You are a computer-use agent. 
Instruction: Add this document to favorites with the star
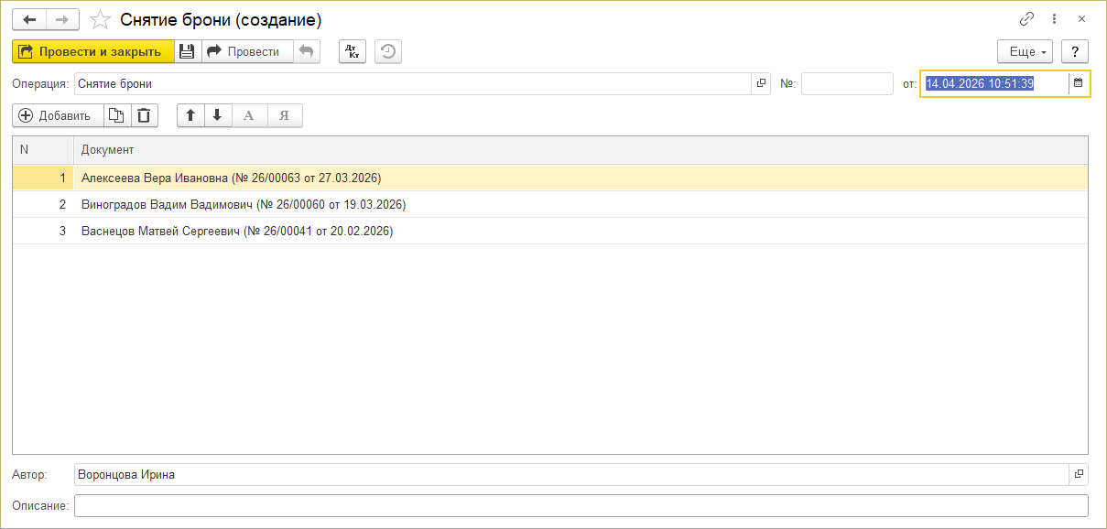click(102, 19)
